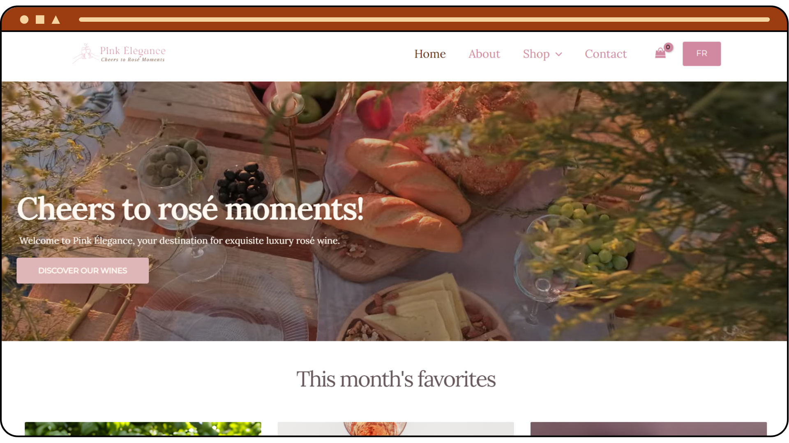The height and width of the screenshot is (443, 789).
Task: Click the 'This month's favorites' heading
Action: 396,379
